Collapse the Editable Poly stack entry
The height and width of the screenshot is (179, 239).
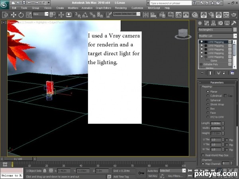coord(201,64)
